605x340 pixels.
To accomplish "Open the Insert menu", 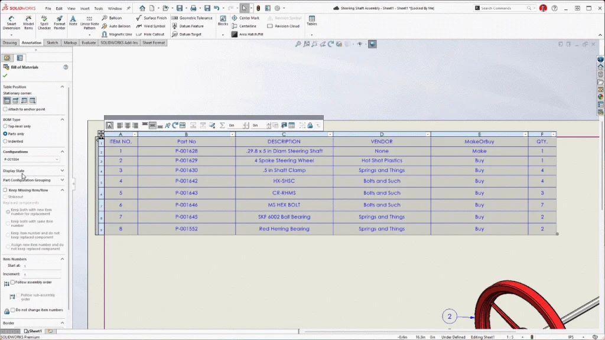I will (85, 9).
